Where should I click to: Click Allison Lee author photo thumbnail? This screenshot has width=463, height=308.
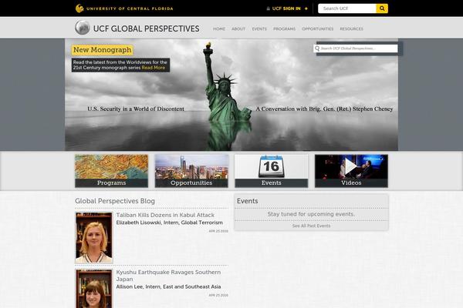point(94,289)
